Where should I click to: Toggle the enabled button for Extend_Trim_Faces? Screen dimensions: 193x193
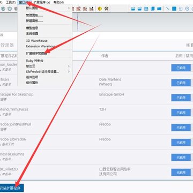click(x=181, y=113)
